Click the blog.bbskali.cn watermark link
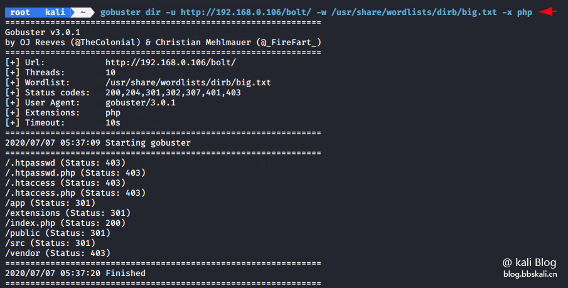This screenshot has height=288, width=568. click(530, 274)
